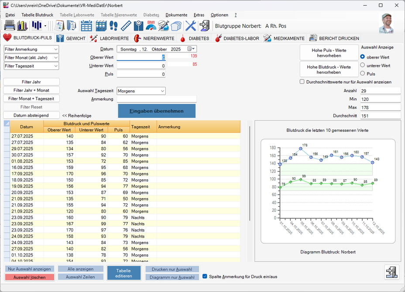Viewport: 405px width, 292px height.
Task: Enable 'Durchschnittswerte nur für Auswahl anzeigen' checkbox
Action: click(x=302, y=82)
